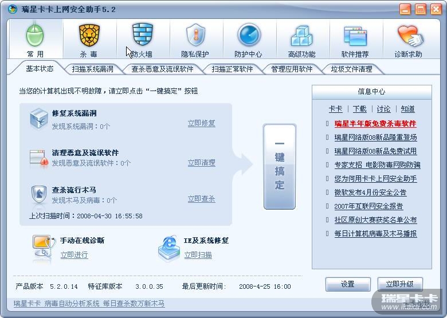Image resolution: width=447 pixels, height=318 pixels.
Task: Open the 讨论 info center link
Action: point(383,109)
